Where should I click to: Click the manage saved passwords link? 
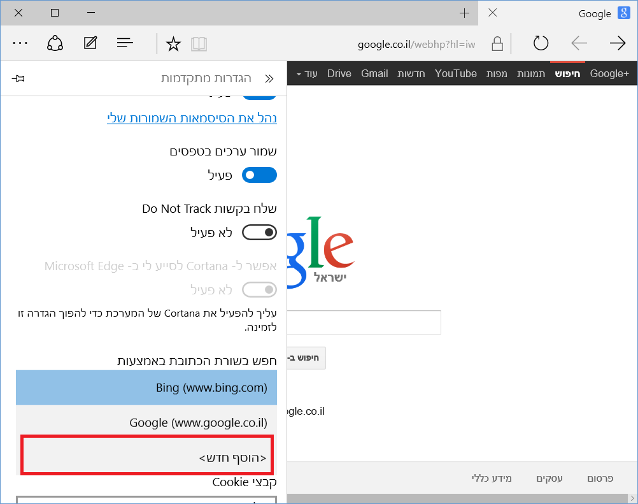192,118
